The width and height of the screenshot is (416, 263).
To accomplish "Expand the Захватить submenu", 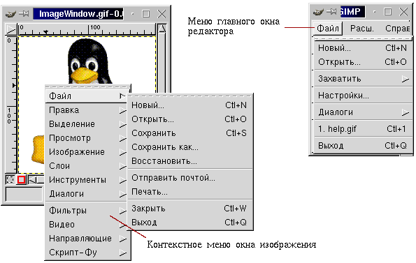I will click(x=363, y=79).
